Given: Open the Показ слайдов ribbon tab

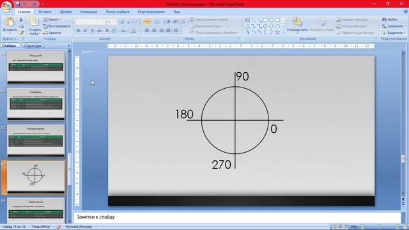Looking at the screenshot, I should pyautogui.click(x=118, y=11).
